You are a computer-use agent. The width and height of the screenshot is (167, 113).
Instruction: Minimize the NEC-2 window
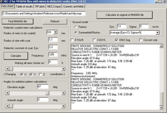pyautogui.click(x=156, y=1)
